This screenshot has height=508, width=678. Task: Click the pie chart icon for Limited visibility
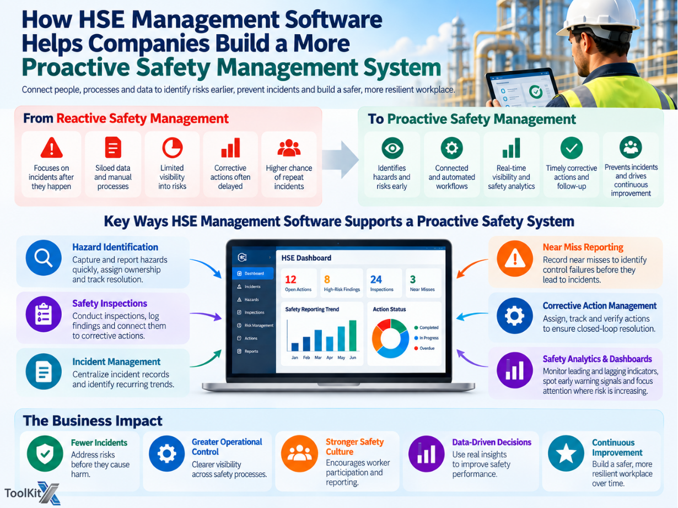coord(172,148)
